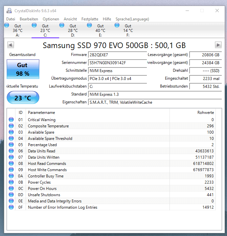227x236 pixels.
Task: Open the Sprache(Language) menu
Action: pos(132,19)
